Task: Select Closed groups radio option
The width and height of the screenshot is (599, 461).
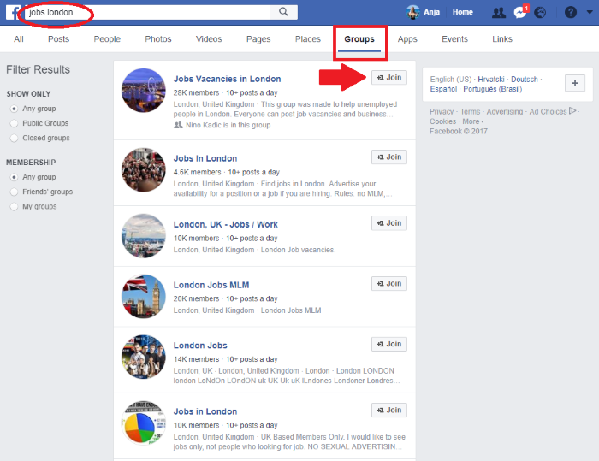Action: [x=14, y=137]
